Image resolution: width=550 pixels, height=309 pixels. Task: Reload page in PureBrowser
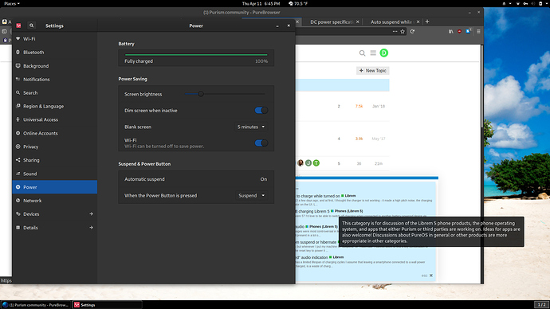click(413, 32)
